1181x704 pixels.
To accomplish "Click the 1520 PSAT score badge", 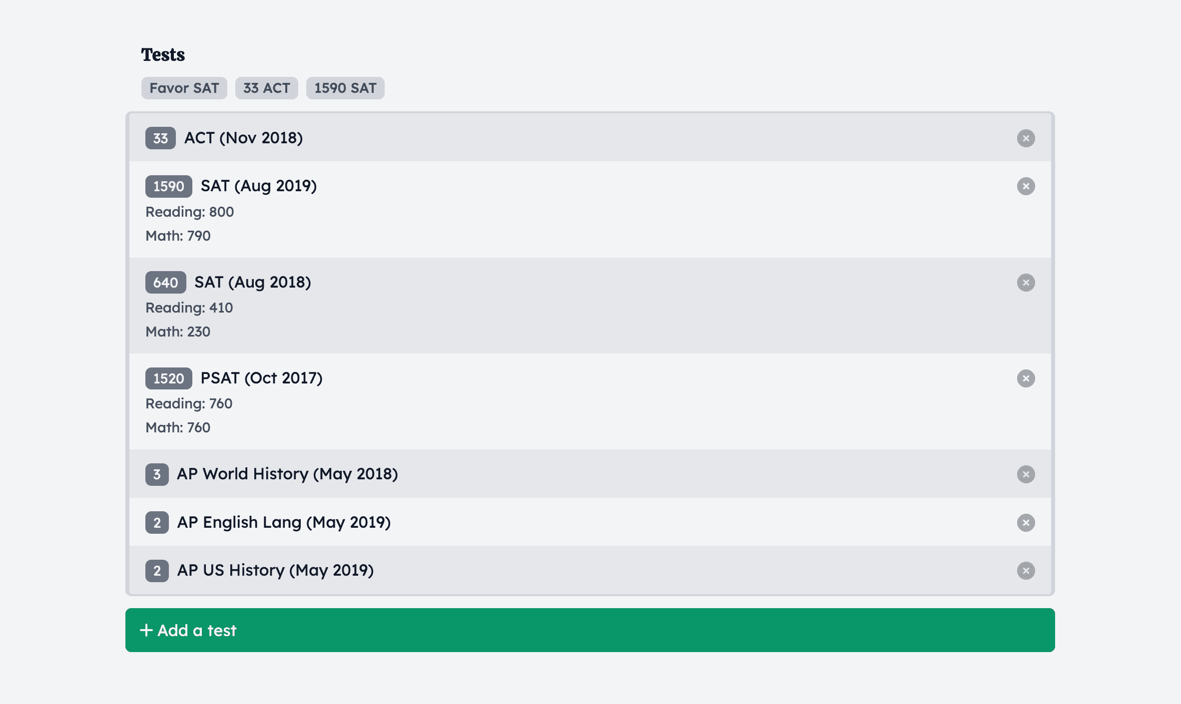I will (169, 378).
